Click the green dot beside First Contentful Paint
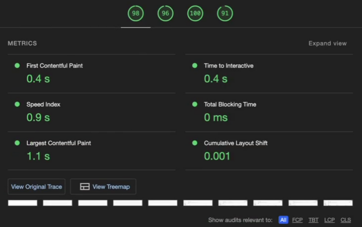This screenshot has height=227, width=362. (x=17, y=66)
